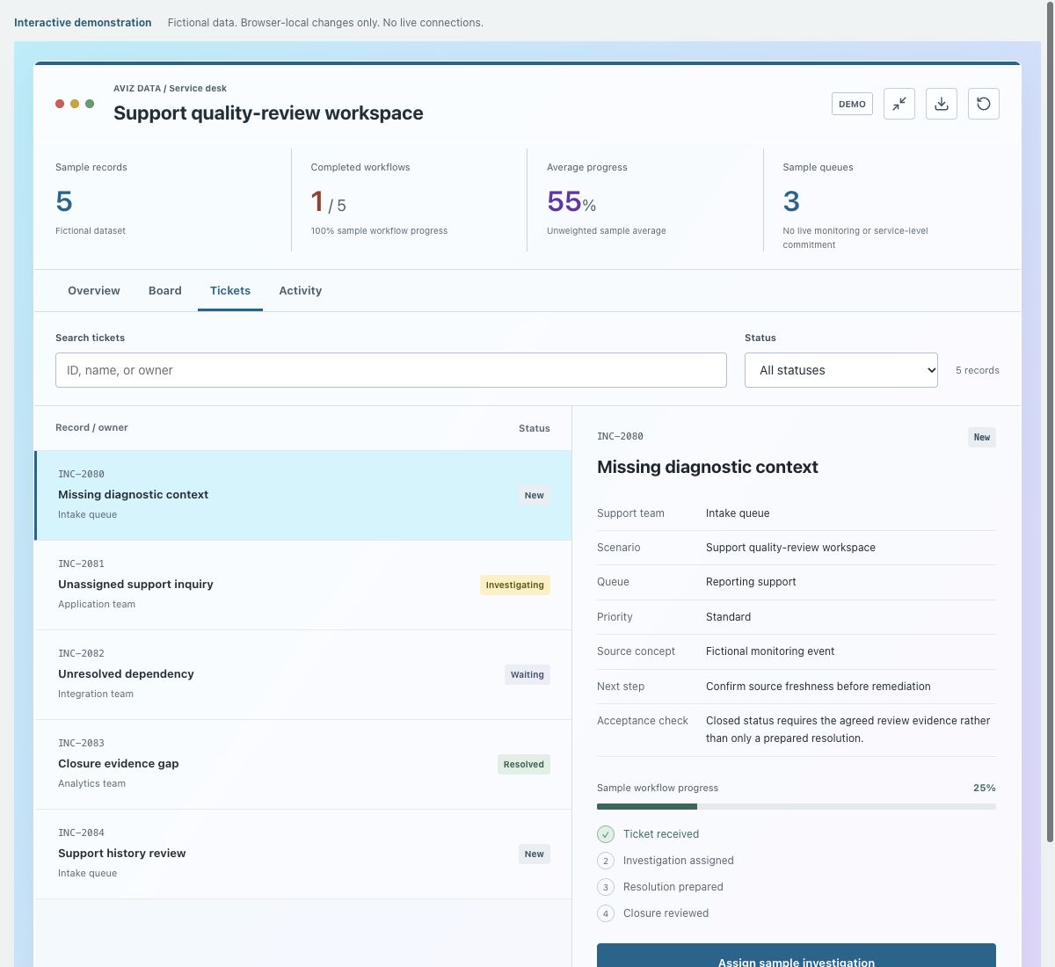The image size is (1055, 967).
Task: Focus the Search tickets input field
Action: (x=391, y=370)
